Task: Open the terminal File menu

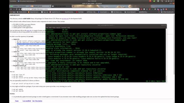Action: coord(47,28)
